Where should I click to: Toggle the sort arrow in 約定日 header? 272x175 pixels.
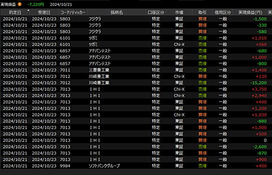(x=28, y=10)
